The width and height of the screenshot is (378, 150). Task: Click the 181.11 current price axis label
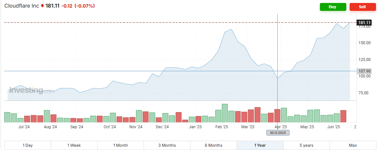(364, 22)
